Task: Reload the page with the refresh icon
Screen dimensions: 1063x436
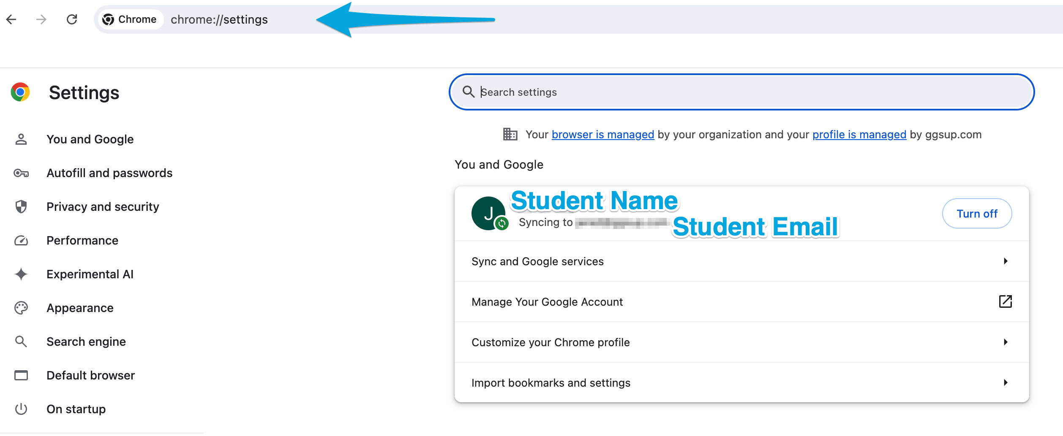Action: (x=72, y=19)
